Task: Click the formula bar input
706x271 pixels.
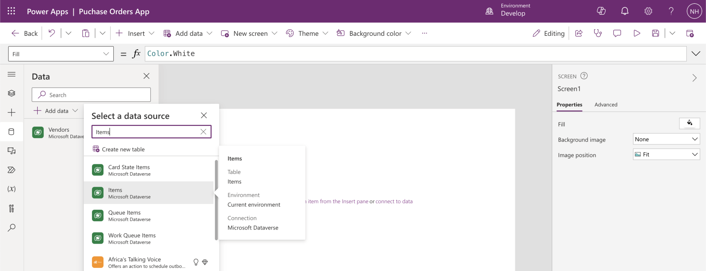Action: (x=415, y=54)
